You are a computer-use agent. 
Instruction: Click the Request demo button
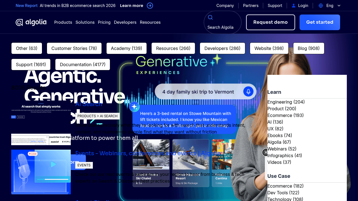point(270,22)
